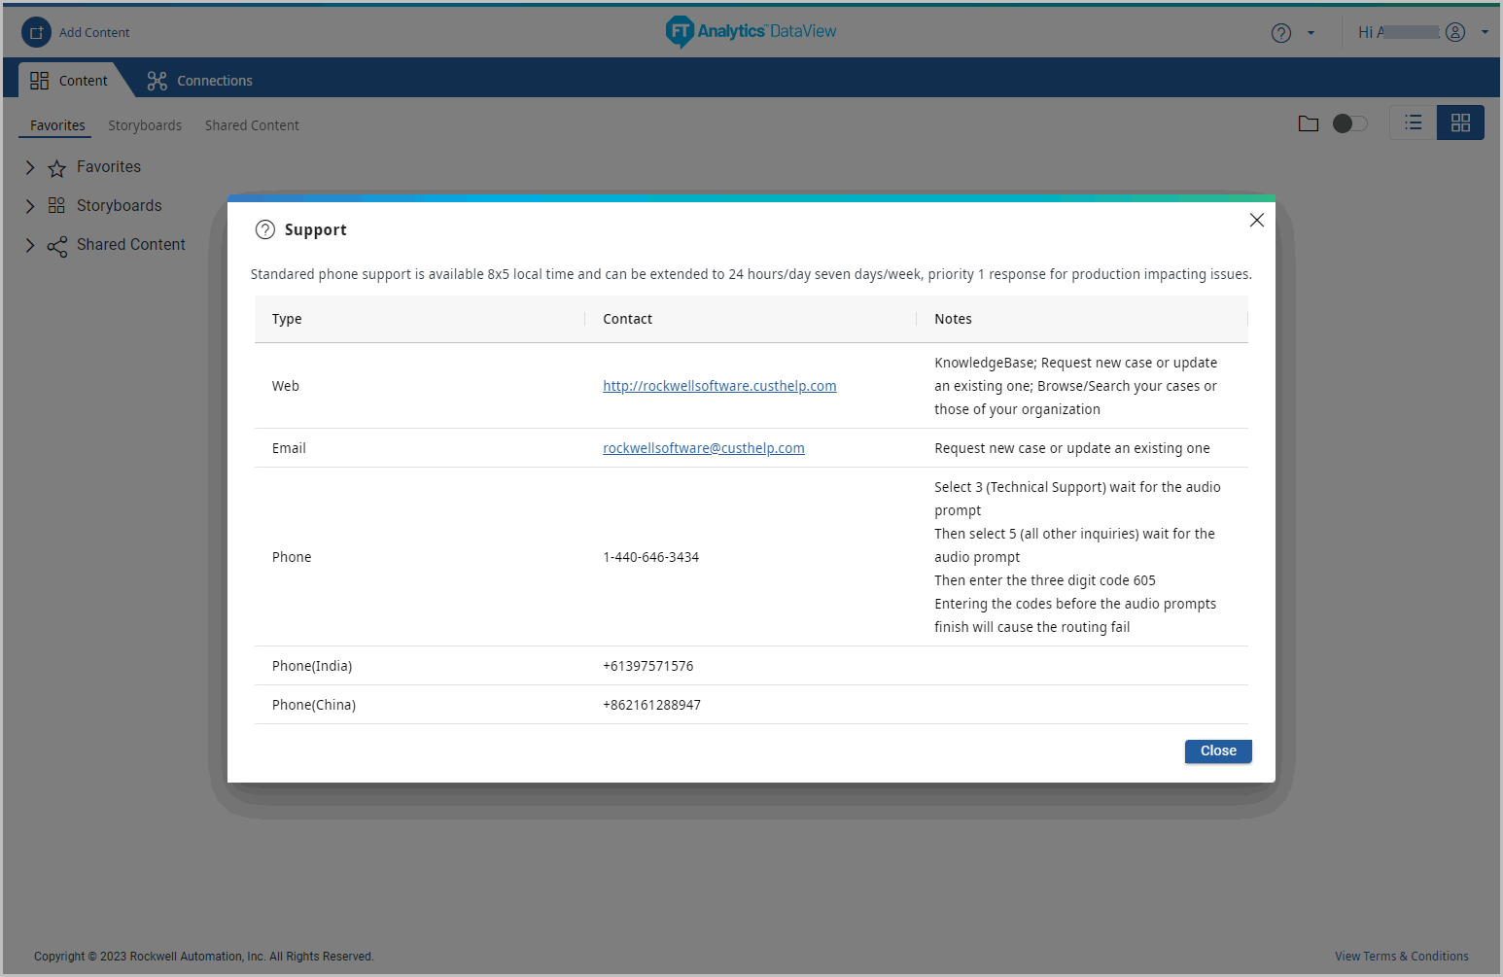Screen dimensions: 1503x977
Task: Select the Favorites sub-tab
Action: (x=57, y=125)
